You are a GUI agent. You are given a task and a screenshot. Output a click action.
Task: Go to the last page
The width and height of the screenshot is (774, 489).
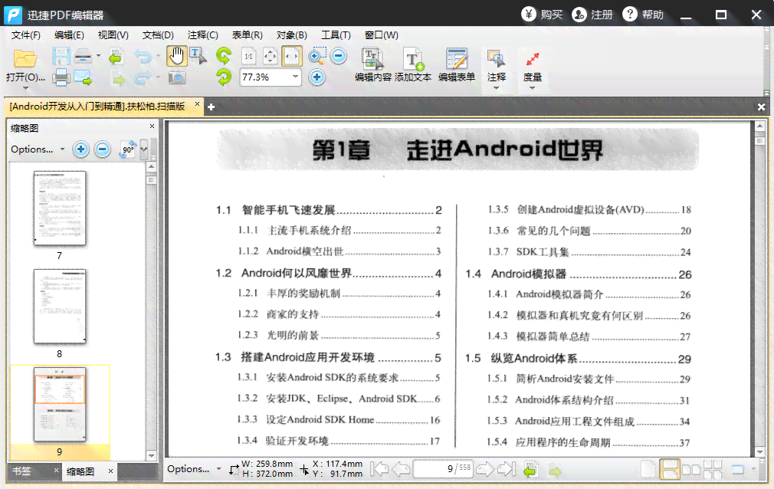click(x=507, y=469)
